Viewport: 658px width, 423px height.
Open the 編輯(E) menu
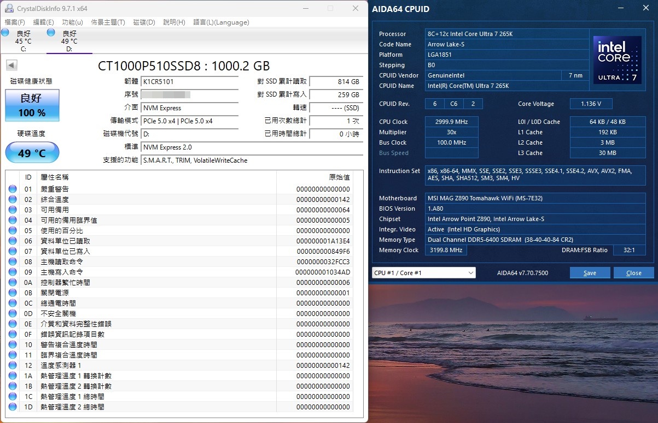click(x=44, y=22)
